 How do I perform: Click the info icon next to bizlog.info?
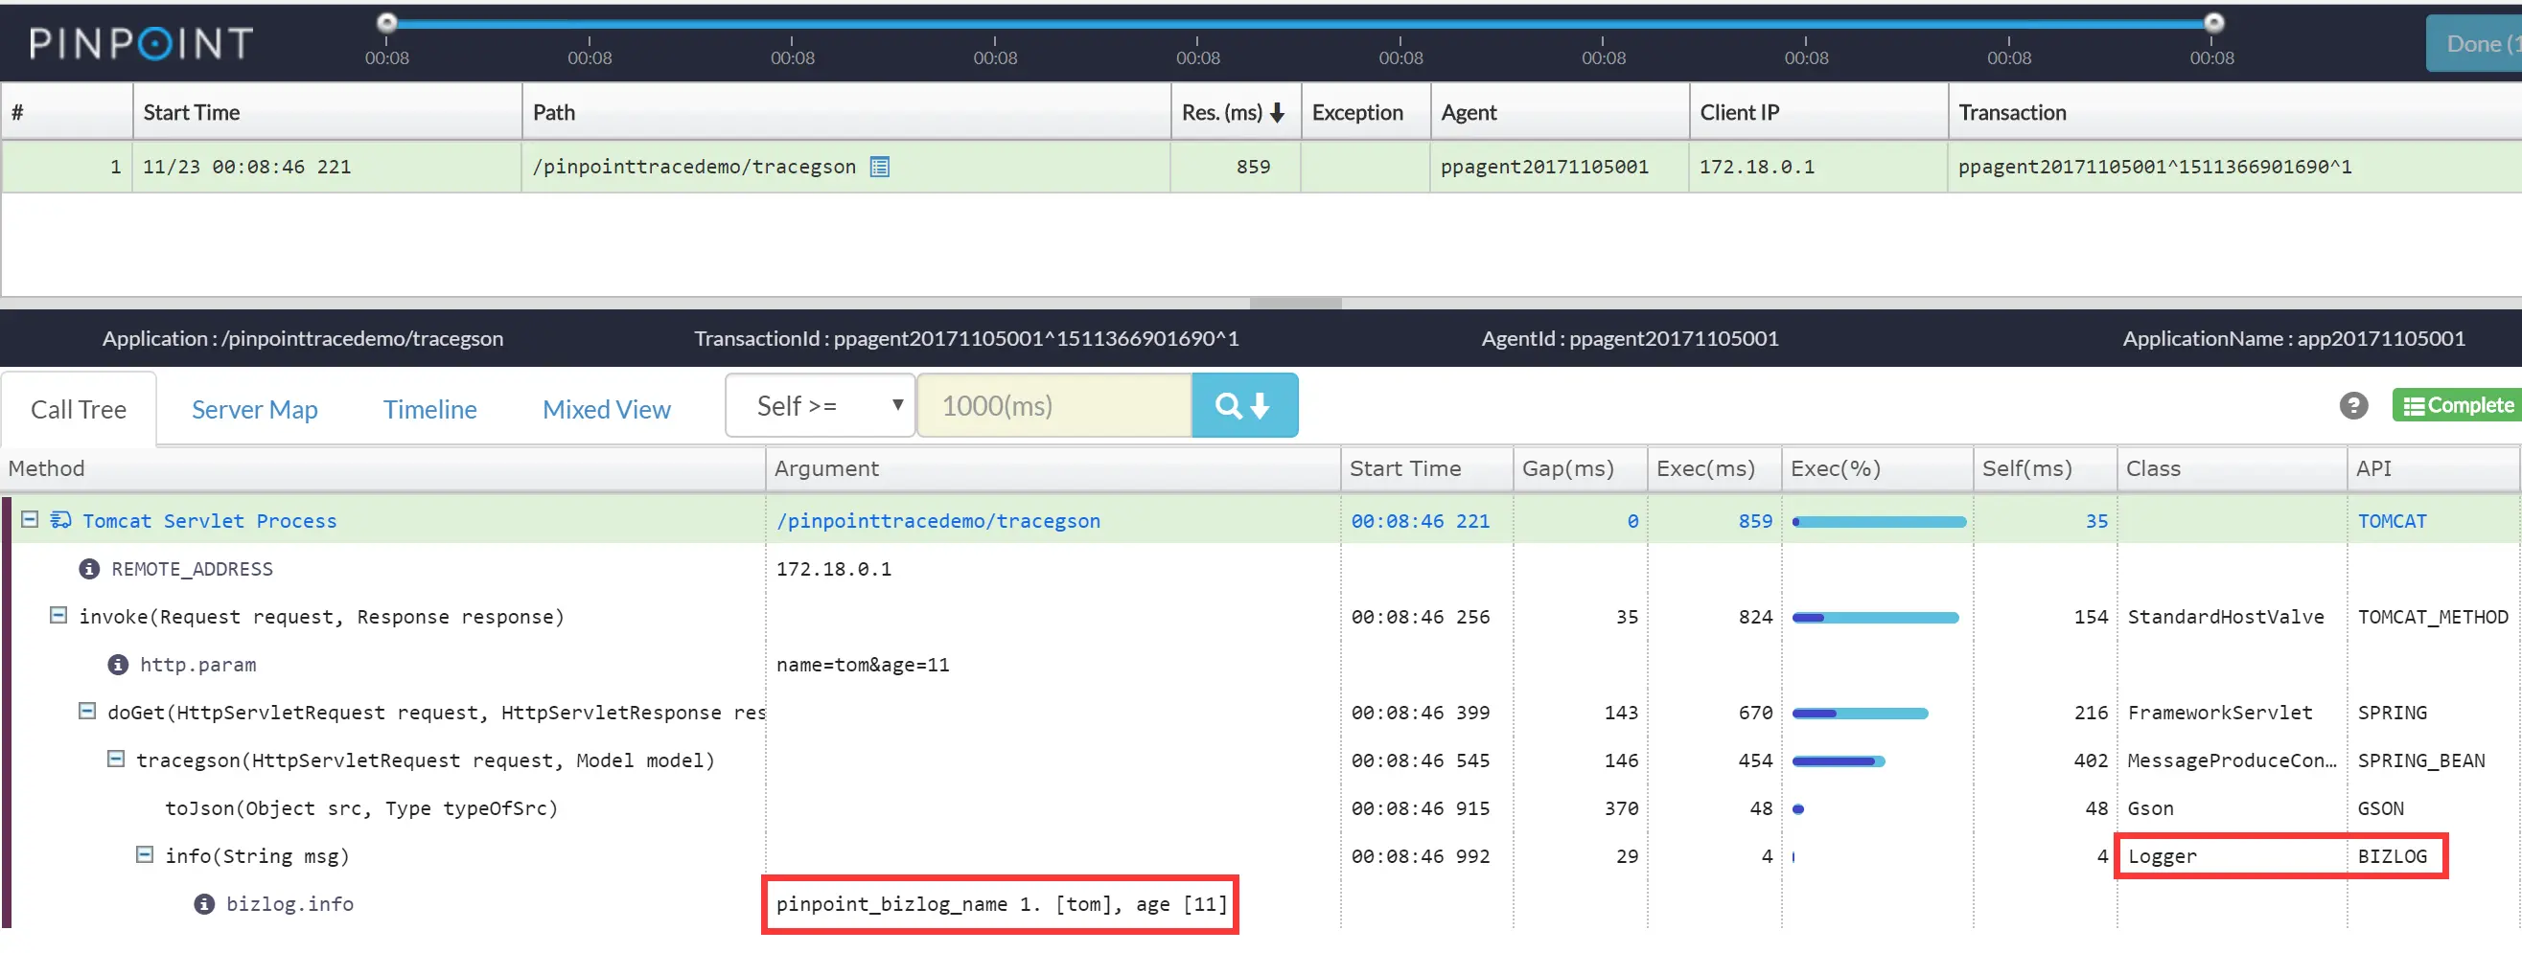tap(203, 905)
